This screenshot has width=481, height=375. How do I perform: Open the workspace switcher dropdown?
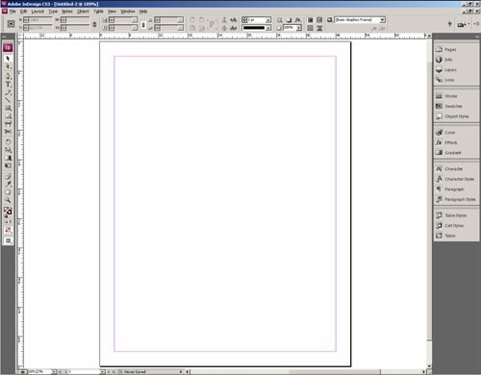[463, 24]
